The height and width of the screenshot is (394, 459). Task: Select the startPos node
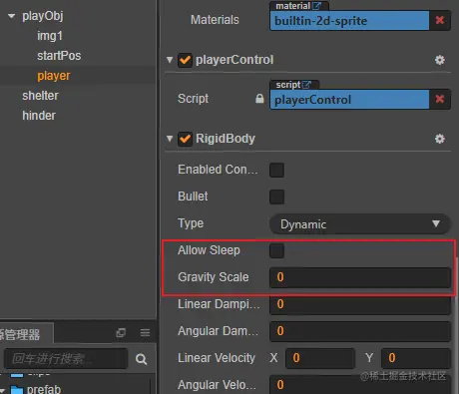click(59, 56)
